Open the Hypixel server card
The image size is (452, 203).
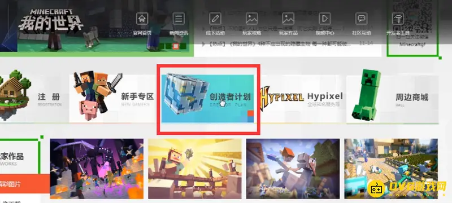[x=301, y=99]
